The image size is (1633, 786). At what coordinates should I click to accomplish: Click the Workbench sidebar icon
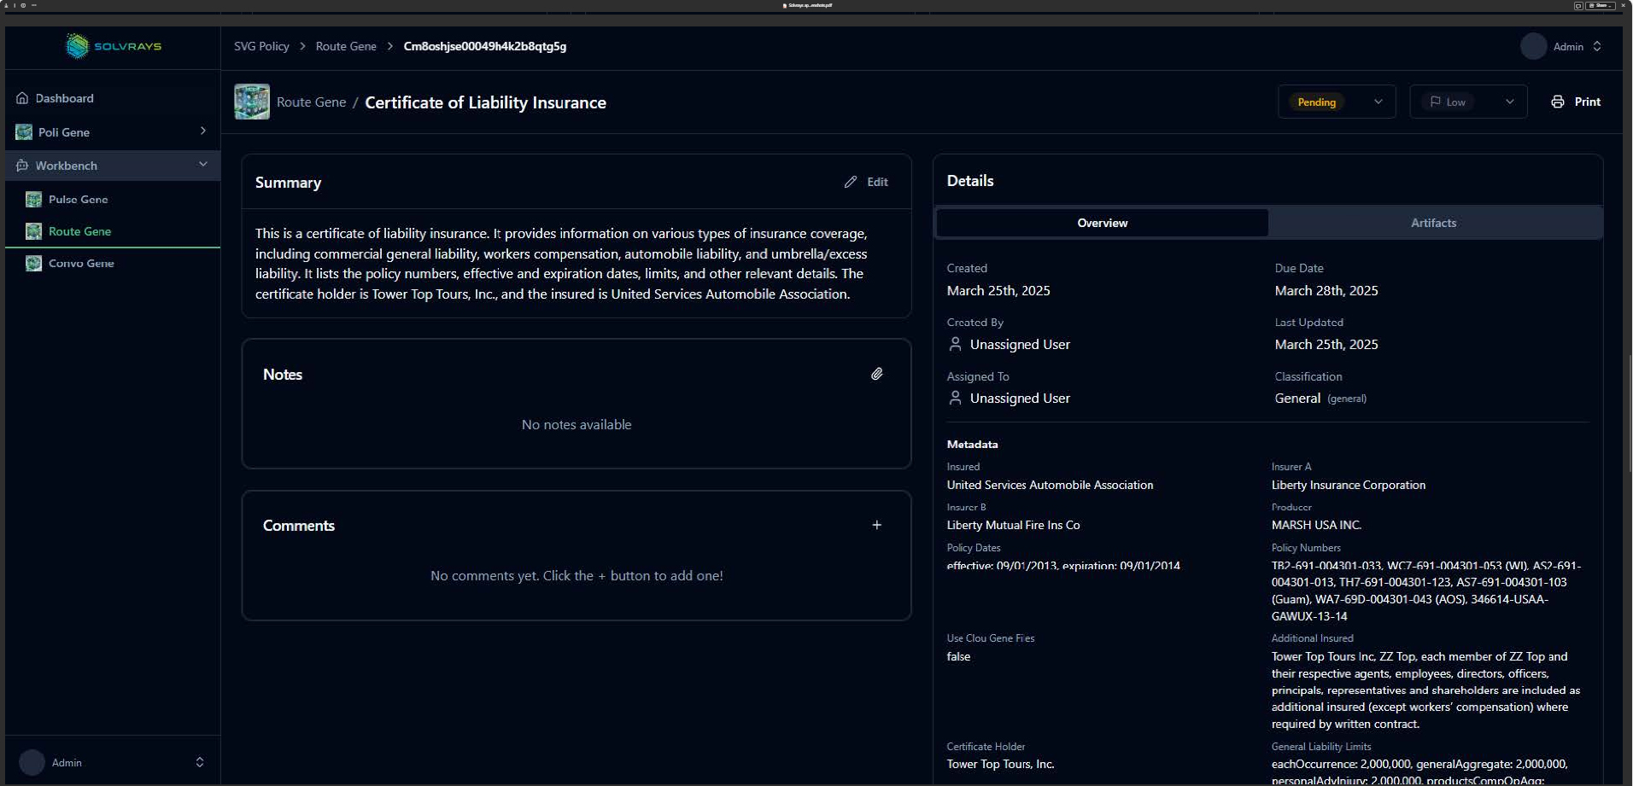pos(22,166)
